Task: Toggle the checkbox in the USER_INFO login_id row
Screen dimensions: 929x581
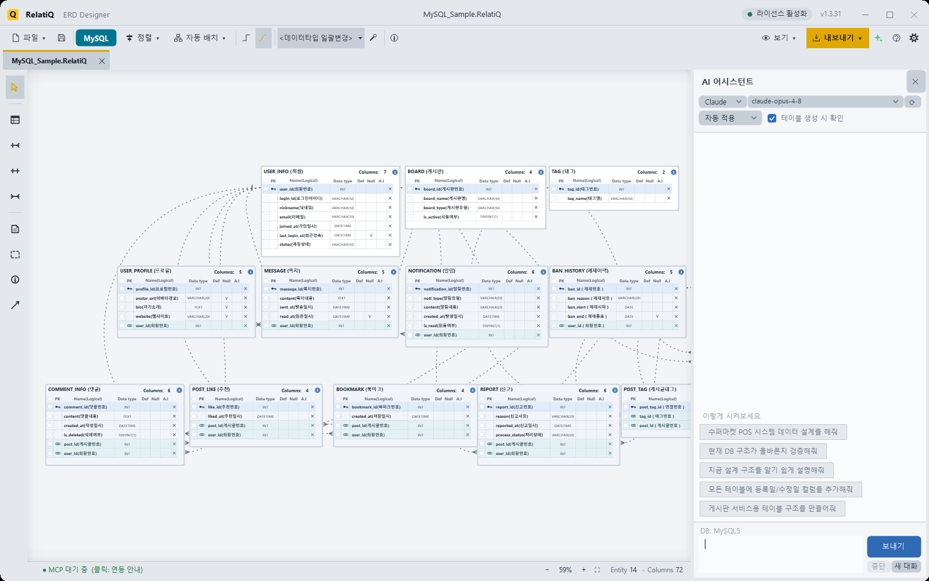Action: (x=266, y=198)
